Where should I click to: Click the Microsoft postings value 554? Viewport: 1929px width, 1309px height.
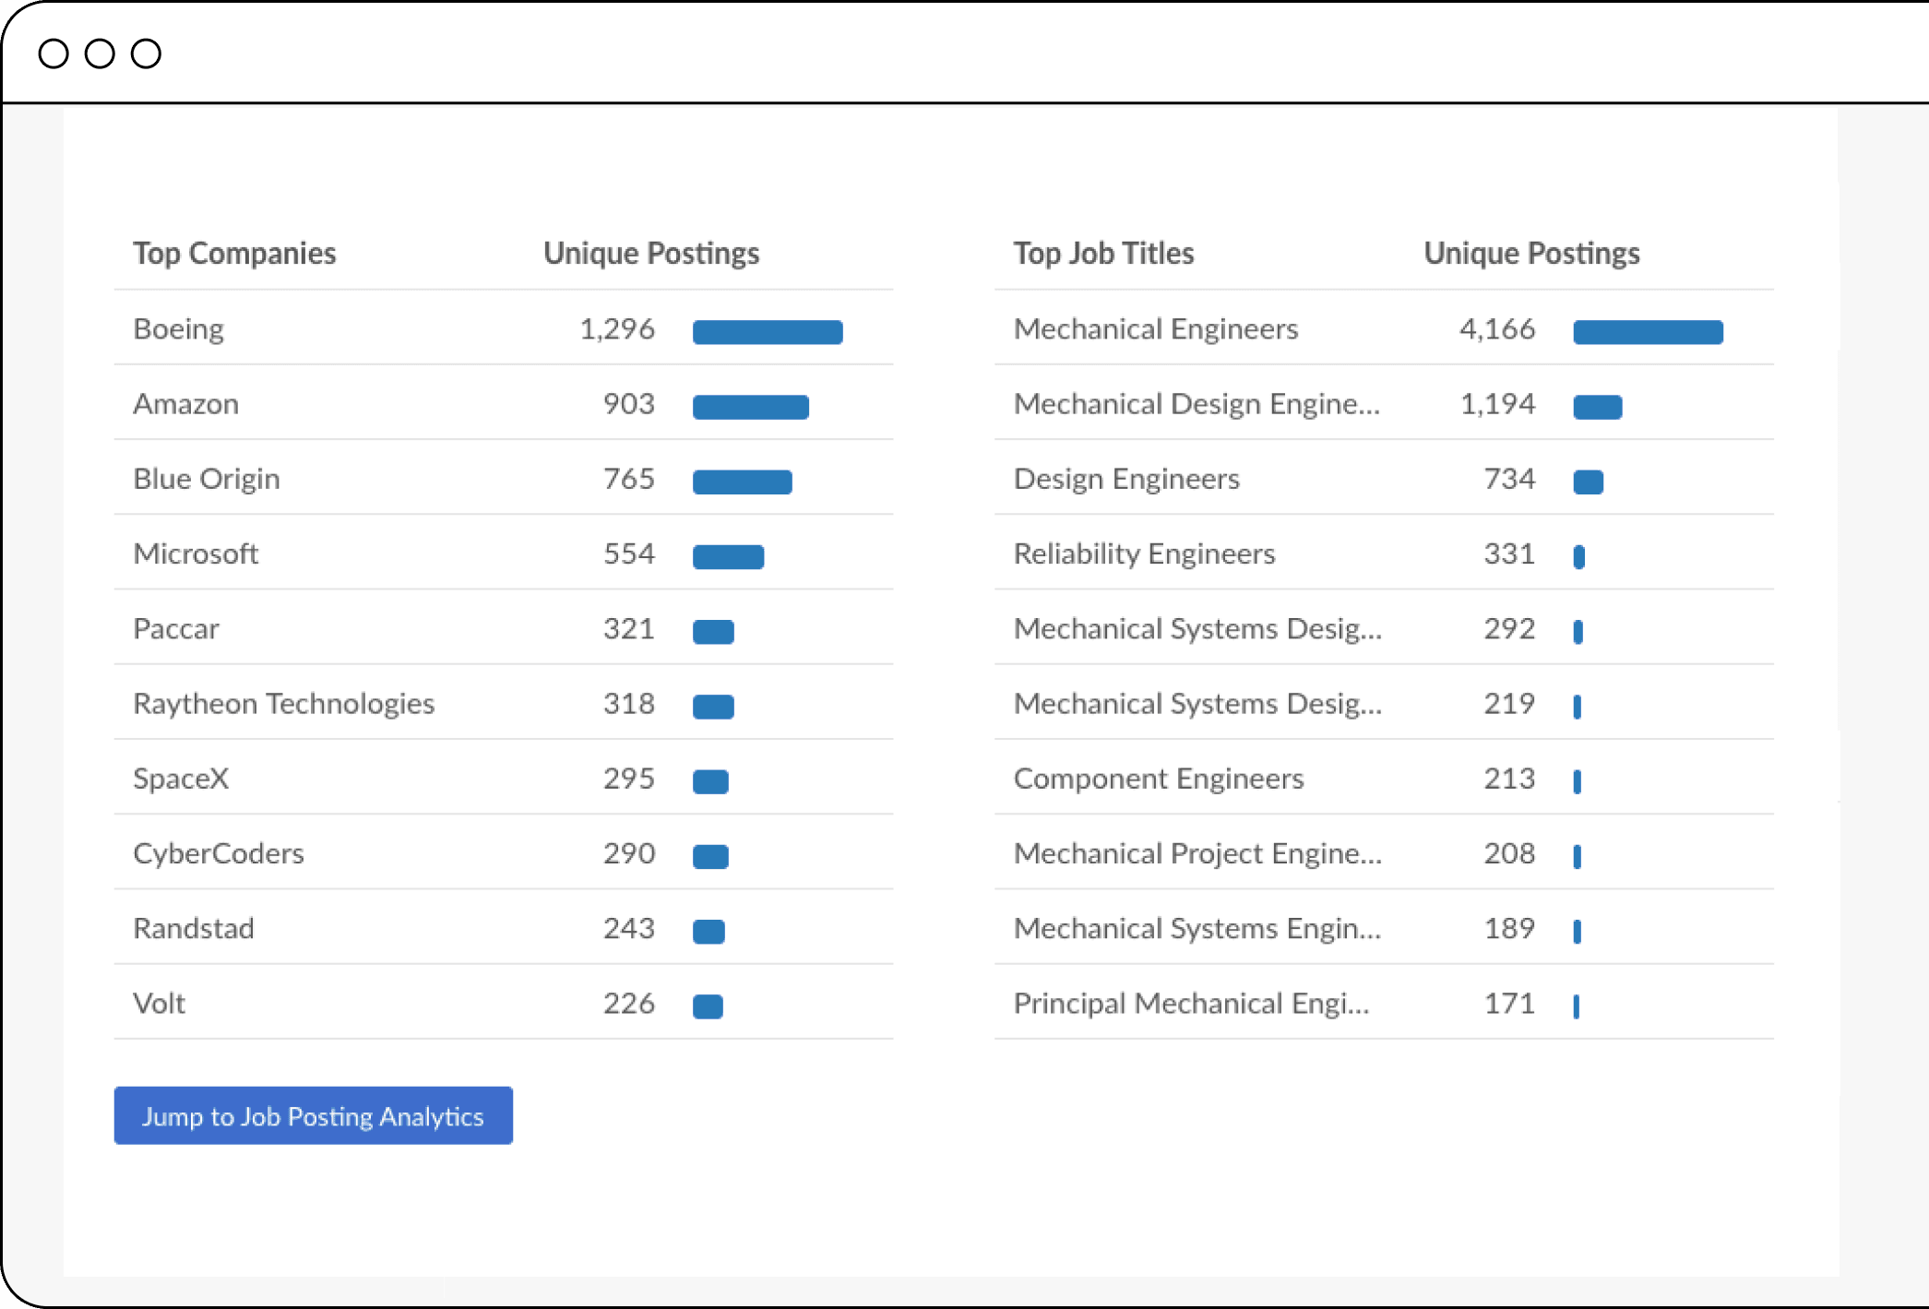click(x=629, y=553)
